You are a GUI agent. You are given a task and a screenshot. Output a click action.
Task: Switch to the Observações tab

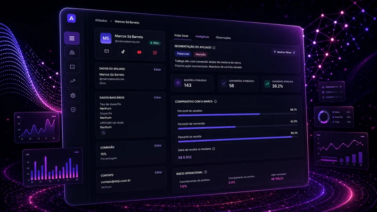coord(223,38)
